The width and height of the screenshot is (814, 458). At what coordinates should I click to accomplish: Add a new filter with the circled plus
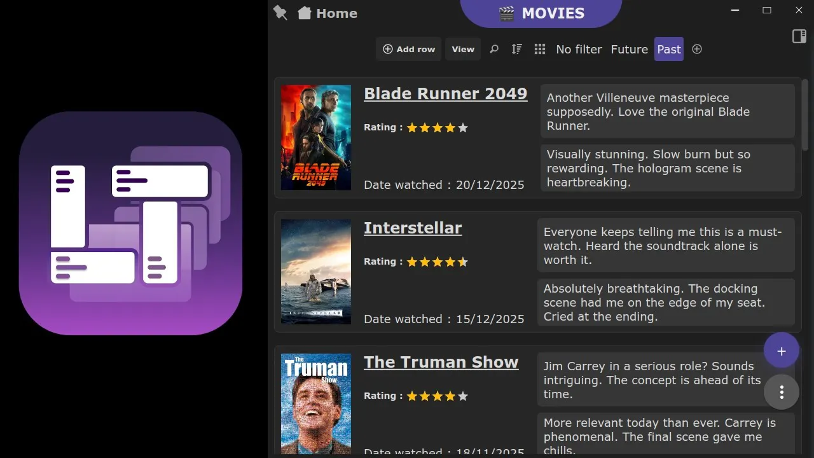697,49
